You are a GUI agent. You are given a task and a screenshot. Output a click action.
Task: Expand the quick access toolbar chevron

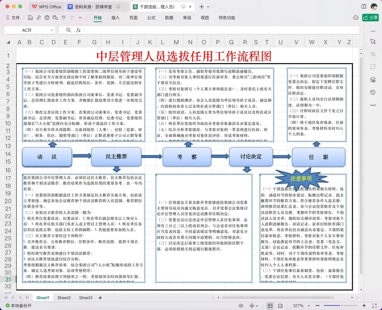80,18
